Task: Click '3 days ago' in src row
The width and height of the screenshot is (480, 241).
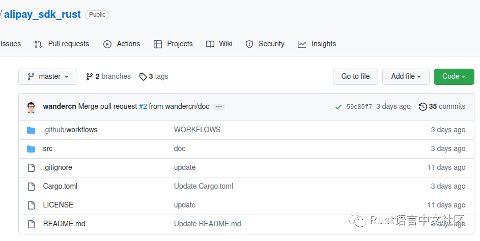Action: click(448, 148)
